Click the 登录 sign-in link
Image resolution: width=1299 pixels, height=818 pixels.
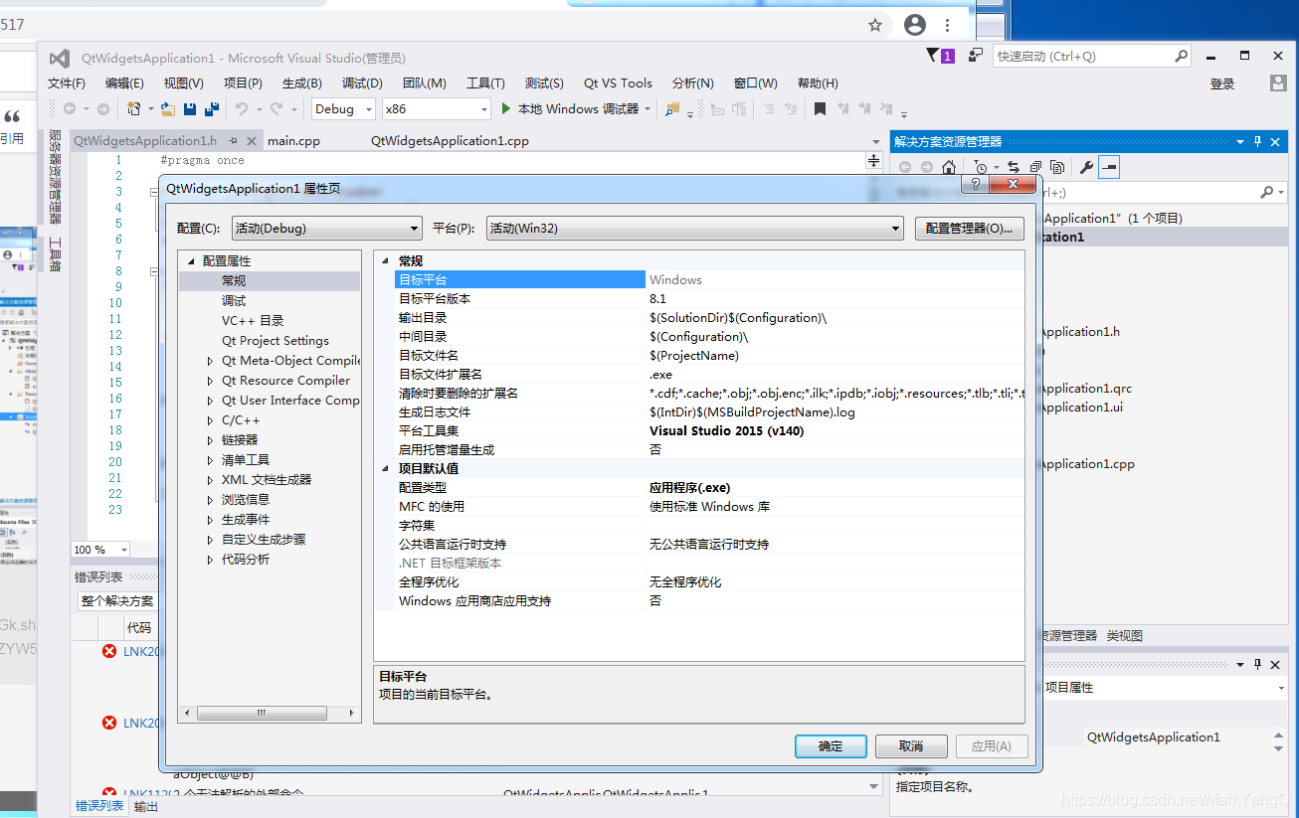tap(1222, 84)
